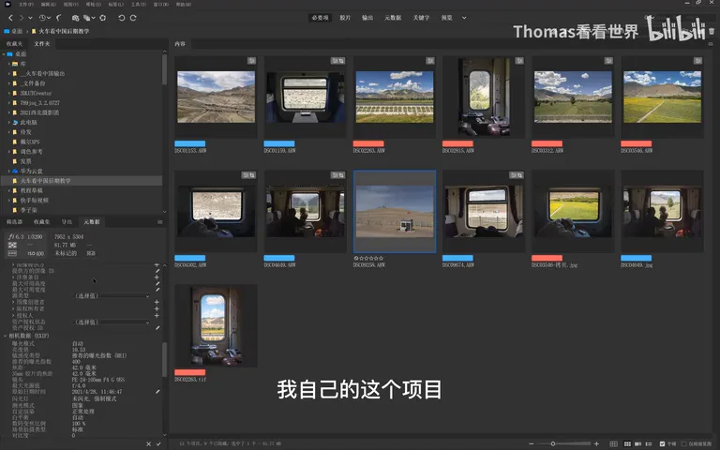Viewport: 720px width, 450px height.
Task: Expand the 2021西北摄影团 folder
Action: [8, 112]
